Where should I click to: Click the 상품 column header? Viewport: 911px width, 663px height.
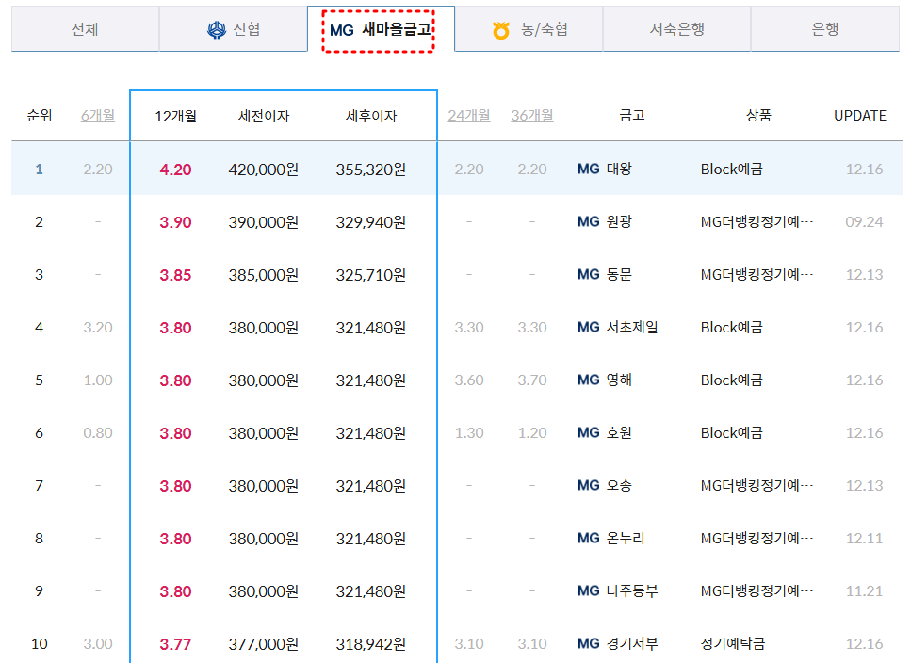(x=758, y=116)
